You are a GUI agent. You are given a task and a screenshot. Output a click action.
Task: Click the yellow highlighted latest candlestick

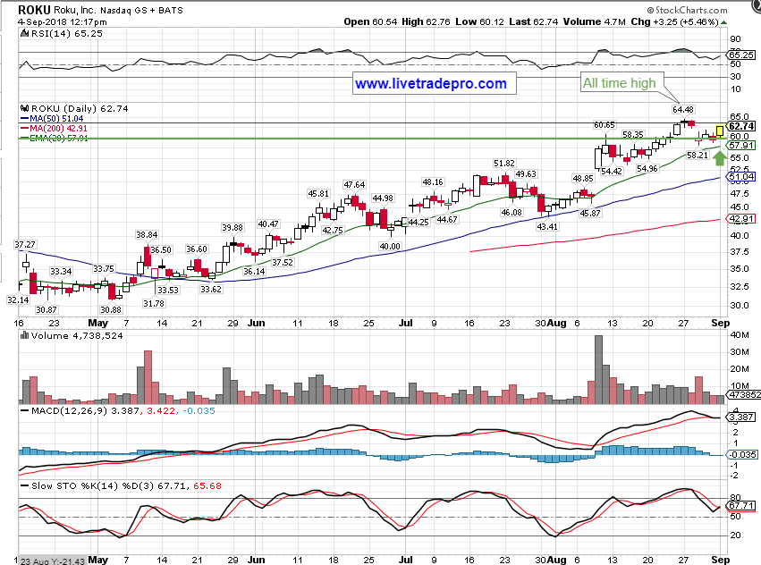(x=719, y=131)
